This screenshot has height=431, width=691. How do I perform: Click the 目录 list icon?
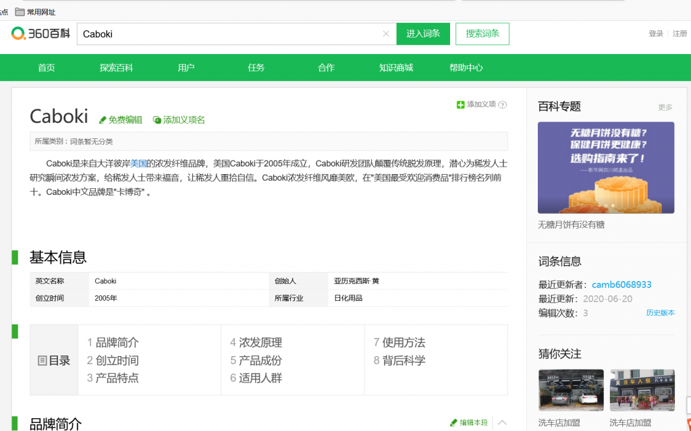click(43, 360)
